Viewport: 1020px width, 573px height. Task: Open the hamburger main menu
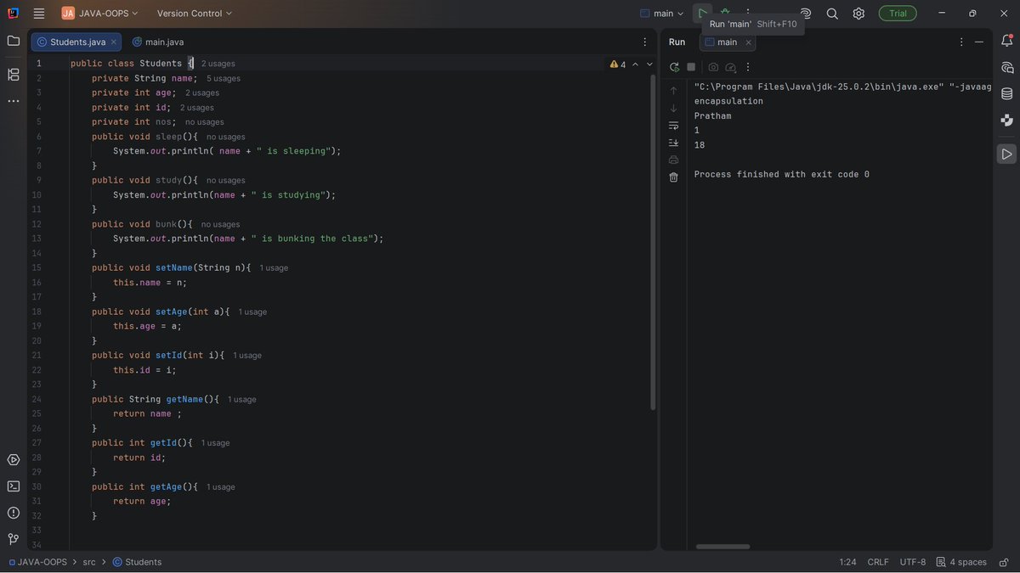pyautogui.click(x=39, y=14)
